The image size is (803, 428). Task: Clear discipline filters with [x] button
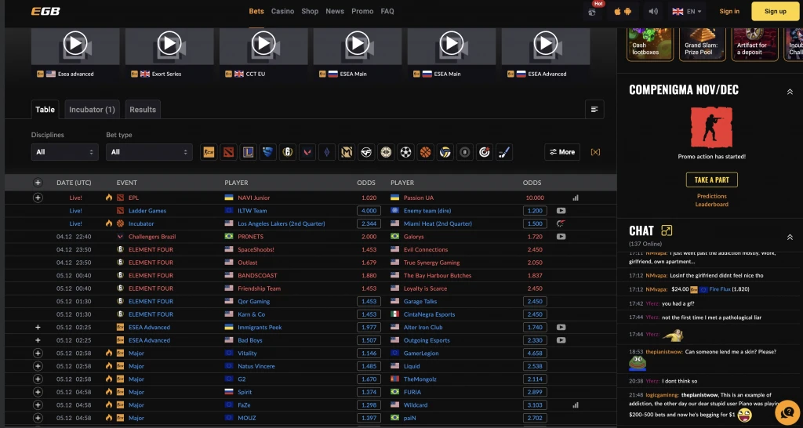pyautogui.click(x=595, y=152)
